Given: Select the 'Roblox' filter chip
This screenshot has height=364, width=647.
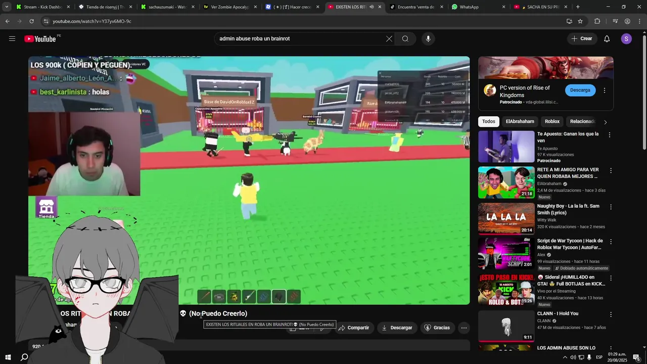Looking at the screenshot, I should 552,121.
